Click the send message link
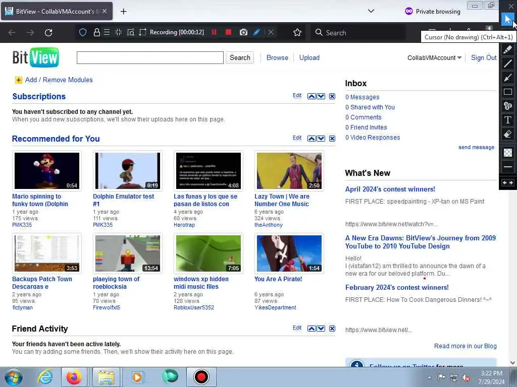 click(476, 148)
